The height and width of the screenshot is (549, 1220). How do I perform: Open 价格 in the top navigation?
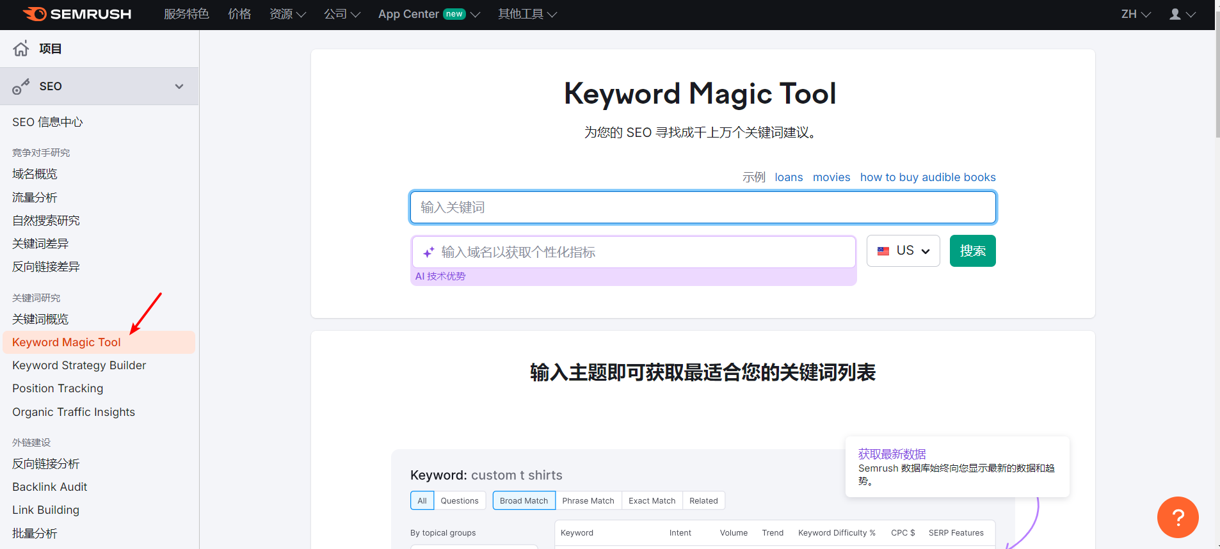[x=239, y=14]
